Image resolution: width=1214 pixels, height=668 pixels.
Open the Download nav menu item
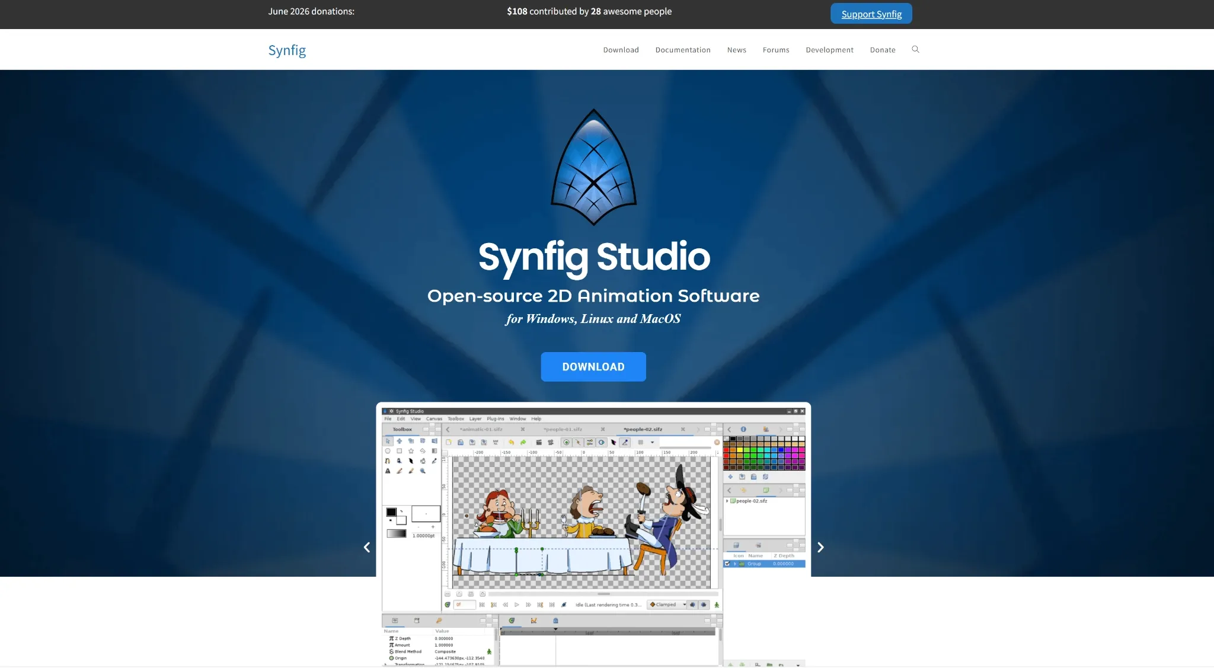coord(621,50)
